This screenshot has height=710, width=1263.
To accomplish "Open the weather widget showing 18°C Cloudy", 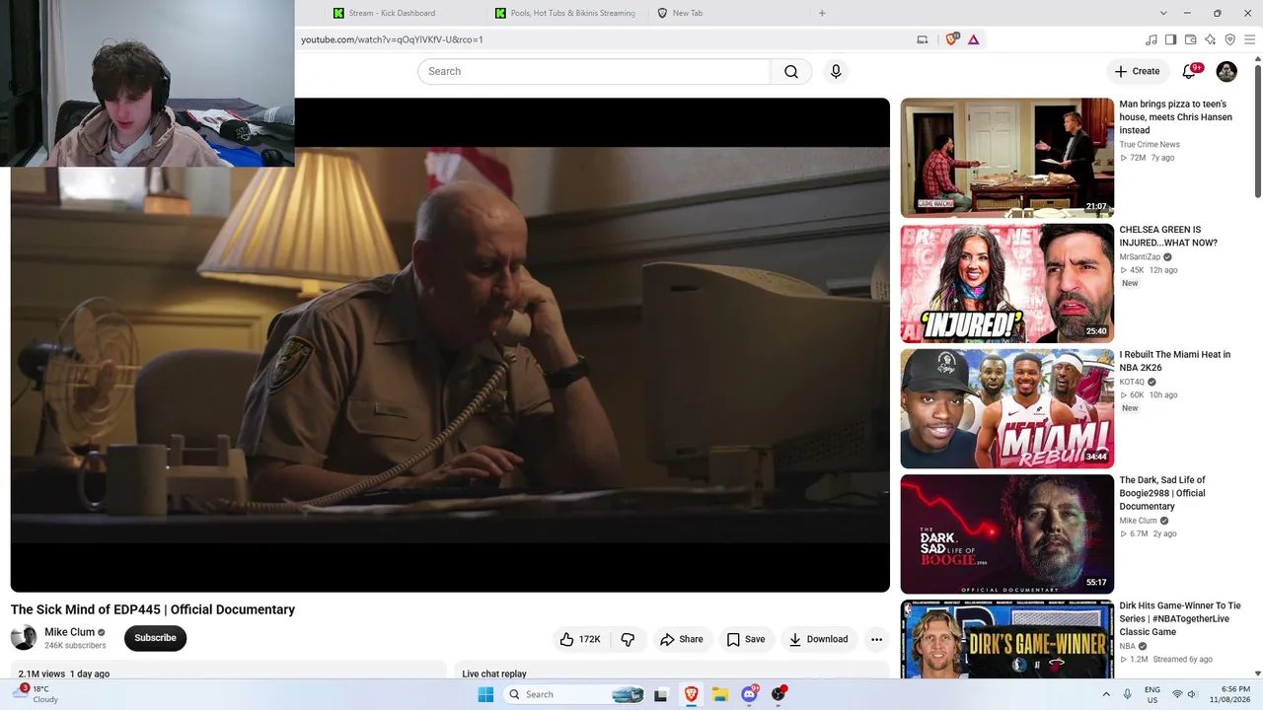I will [37, 694].
